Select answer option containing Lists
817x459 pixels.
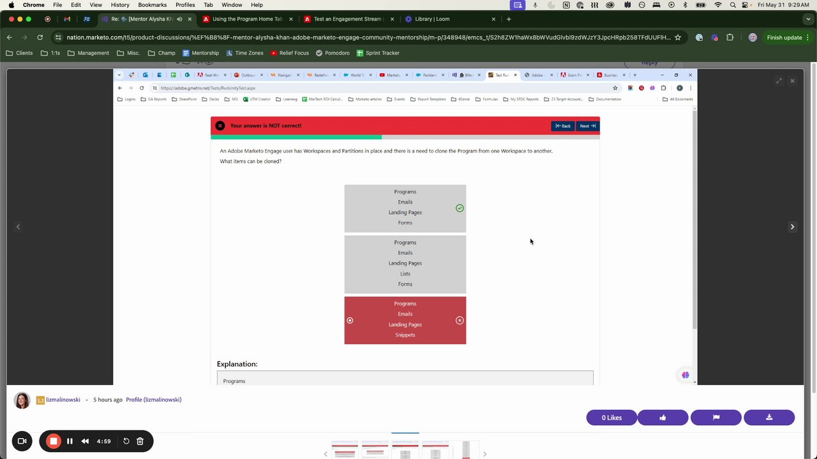click(x=405, y=264)
